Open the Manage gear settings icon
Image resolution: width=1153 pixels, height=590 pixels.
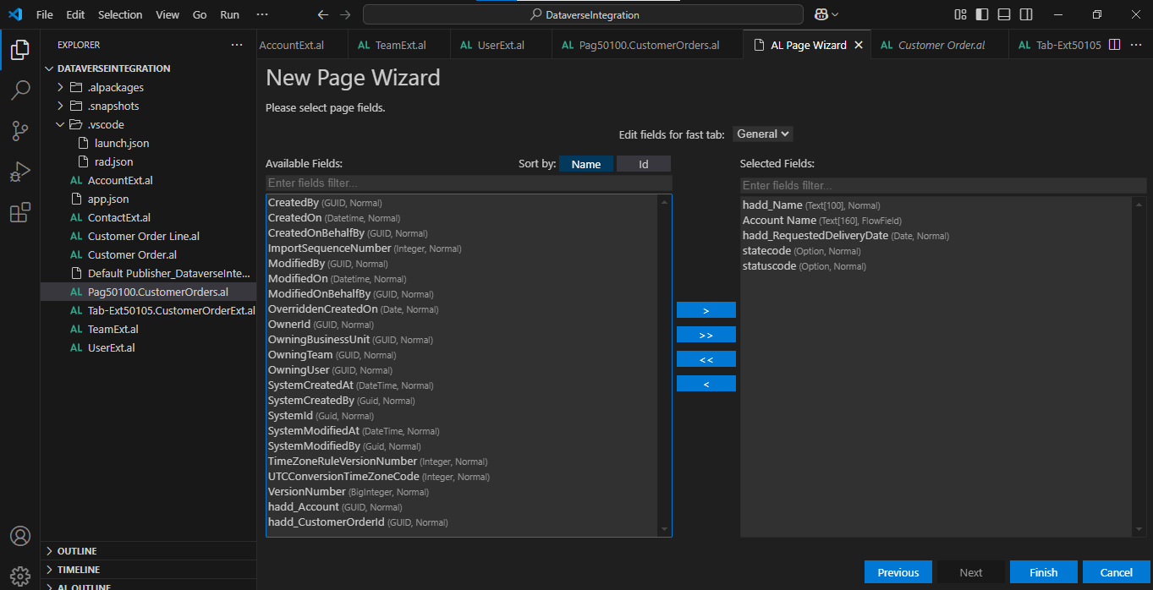pyautogui.click(x=20, y=576)
